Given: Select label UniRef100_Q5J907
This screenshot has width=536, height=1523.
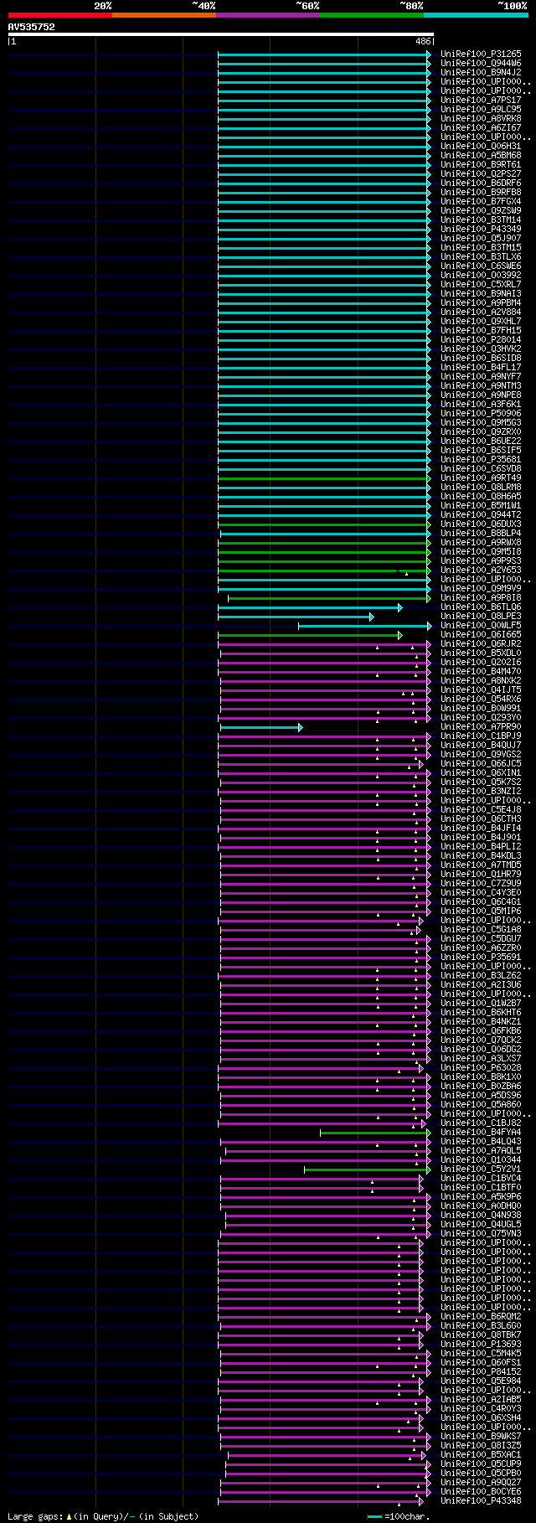Looking at the screenshot, I should click(481, 239).
